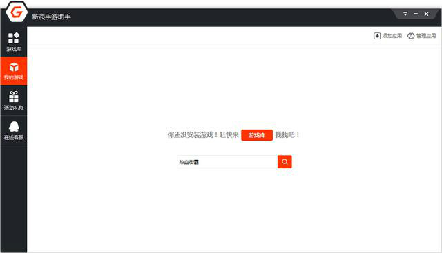
Task: Select the 我的游戏 sidebar tab
Action: (x=14, y=71)
